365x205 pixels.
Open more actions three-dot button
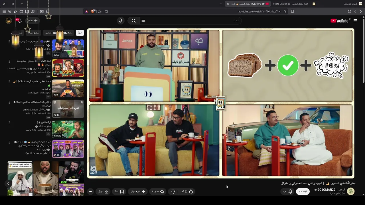click(90, 192)
